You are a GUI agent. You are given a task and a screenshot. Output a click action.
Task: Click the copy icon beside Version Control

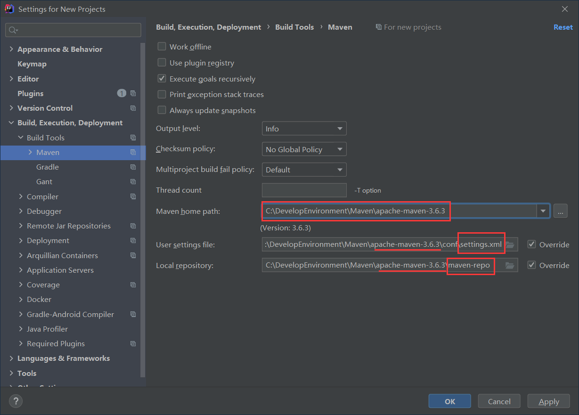pos(133,108)
